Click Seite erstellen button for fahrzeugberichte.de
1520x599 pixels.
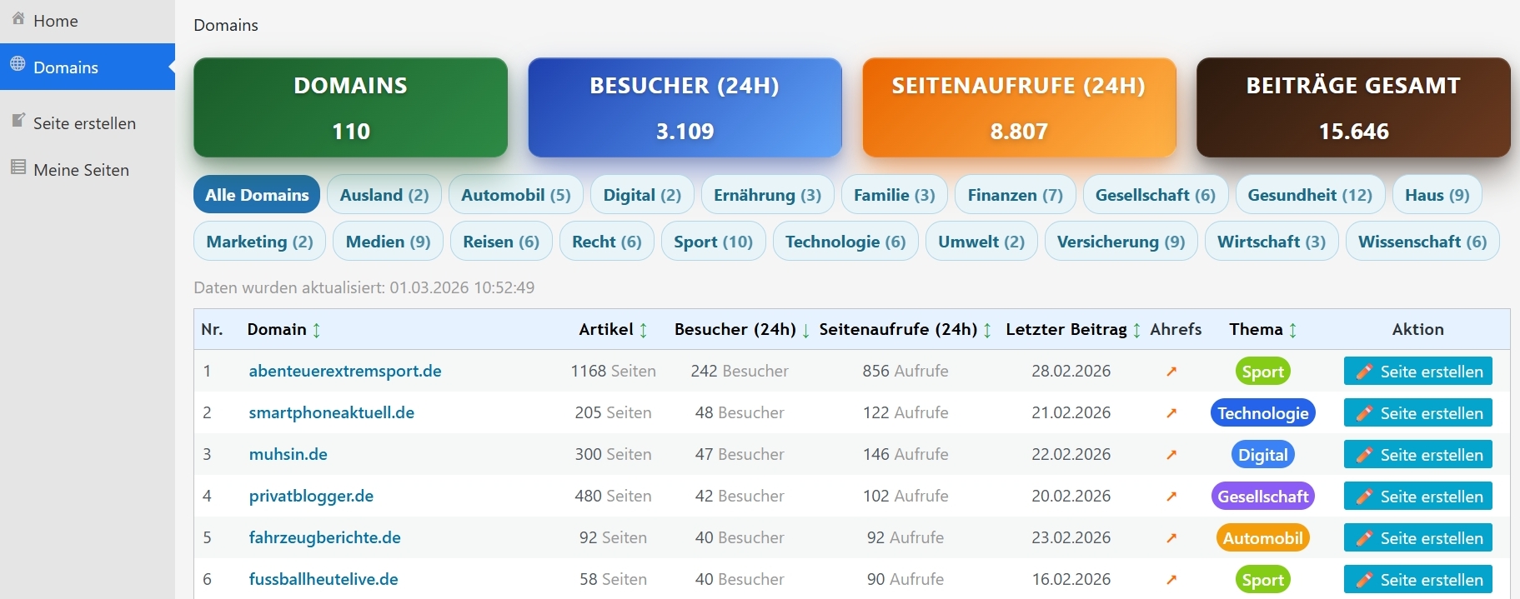click(x=1418, y=538)
